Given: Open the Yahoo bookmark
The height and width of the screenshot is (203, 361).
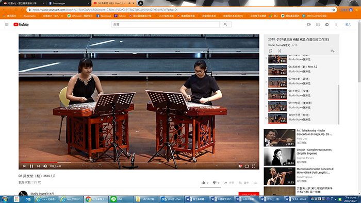Looking at the screenshot, I should tap(120, 16).
